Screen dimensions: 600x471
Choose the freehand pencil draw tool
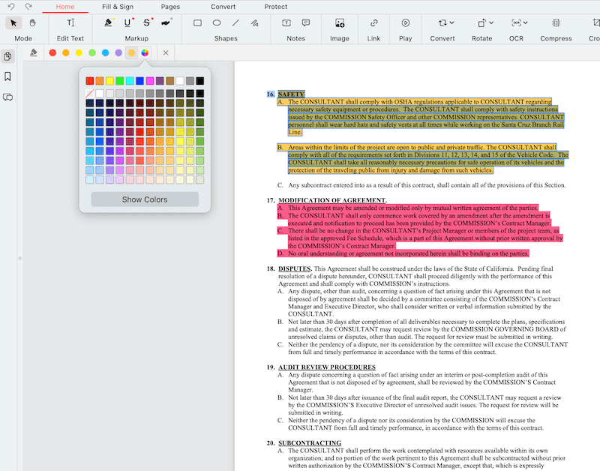(x=255, y=23)
